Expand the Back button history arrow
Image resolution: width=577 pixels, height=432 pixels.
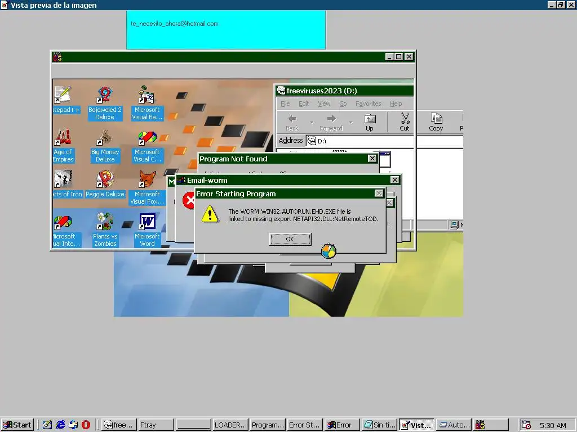(312, 122)
